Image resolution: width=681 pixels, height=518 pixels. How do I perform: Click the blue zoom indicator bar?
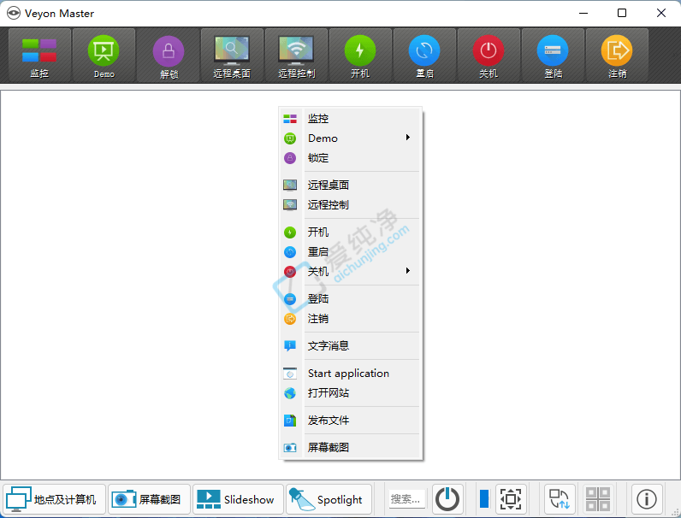pos(484,499)
